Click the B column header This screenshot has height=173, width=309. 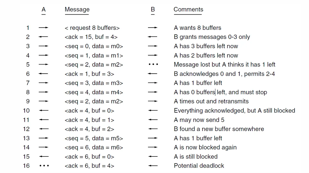tap(153, 10)
